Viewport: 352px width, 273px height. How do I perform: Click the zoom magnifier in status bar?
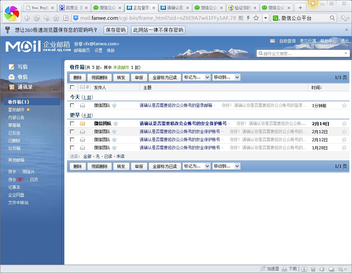coord(341,269)
